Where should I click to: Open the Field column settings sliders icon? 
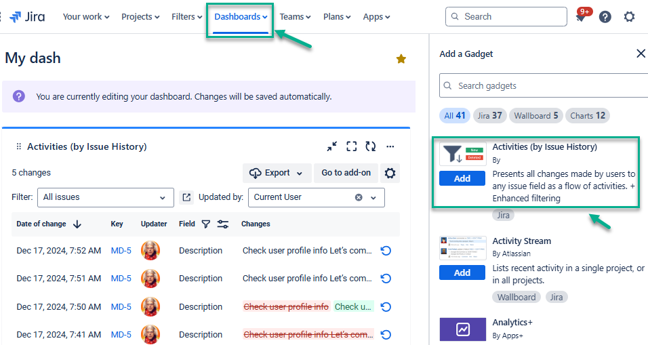(223, 224)
